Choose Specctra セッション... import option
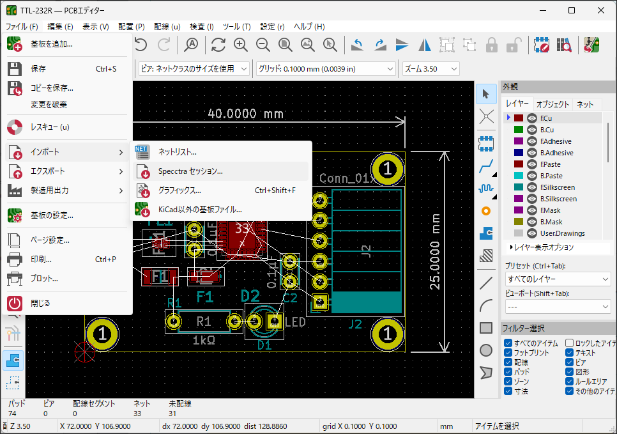Viewport: 617px width, 434px height. pos(221,171)
